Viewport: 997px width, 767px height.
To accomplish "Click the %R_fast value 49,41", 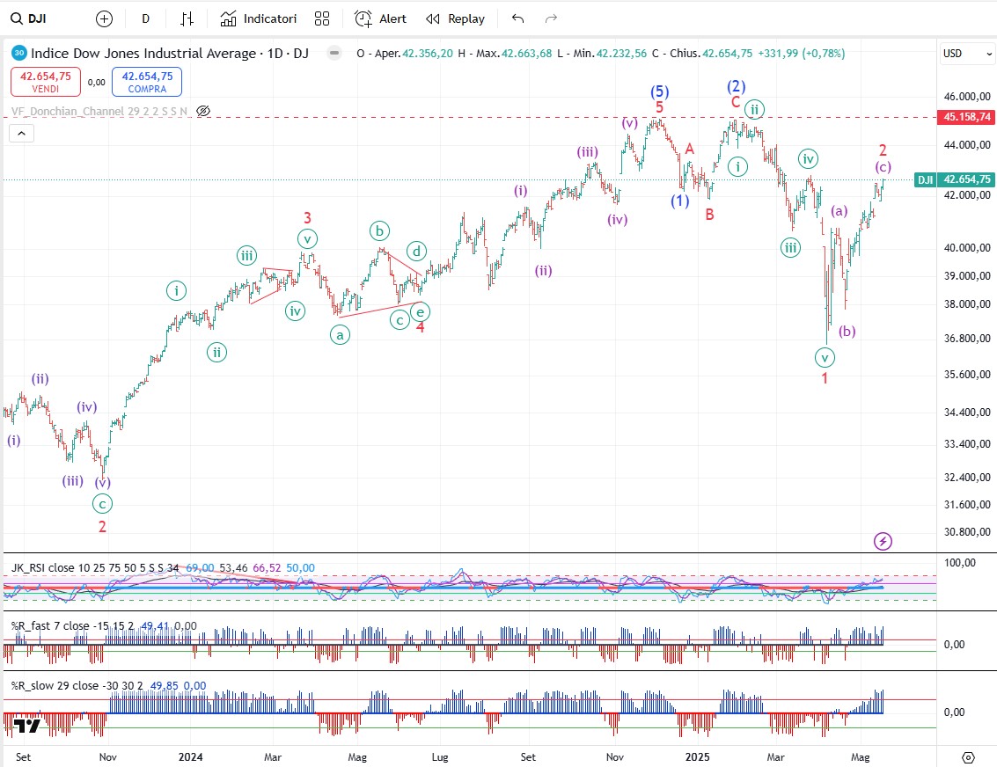I will pos(155,626).
